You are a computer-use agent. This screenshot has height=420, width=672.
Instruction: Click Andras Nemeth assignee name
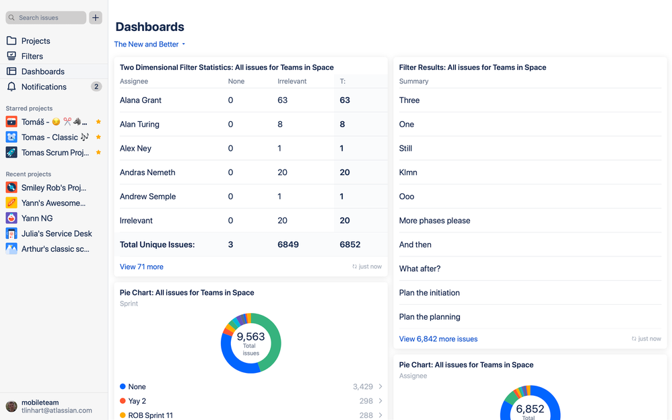(x=147, y=172)
